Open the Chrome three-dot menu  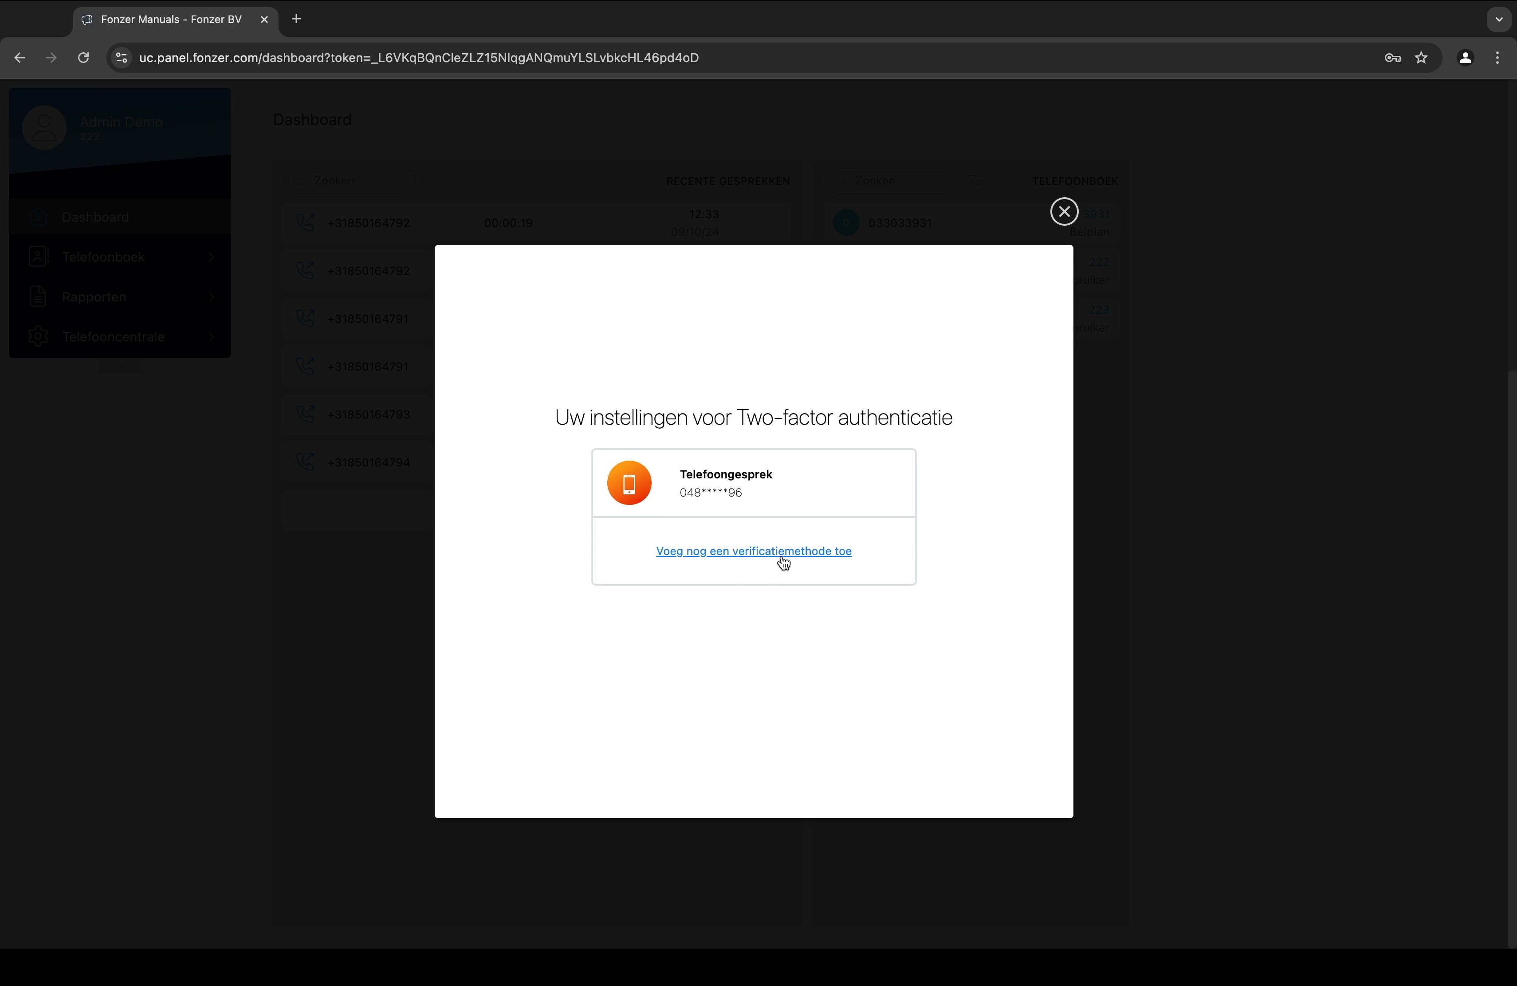pyautogui.click(x=1497, y=58)
